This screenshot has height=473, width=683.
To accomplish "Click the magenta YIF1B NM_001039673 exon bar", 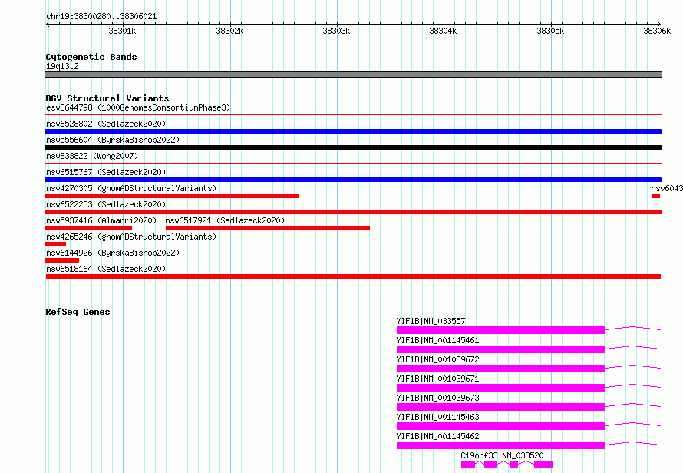I will pos(501,407).
